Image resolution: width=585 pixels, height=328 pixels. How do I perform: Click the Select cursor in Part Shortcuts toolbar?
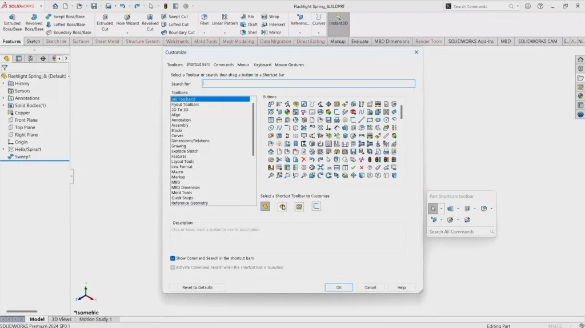434,209
